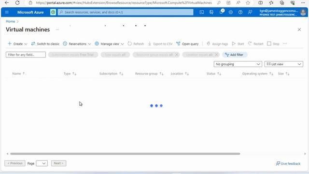Screen dimensions: 309x174
Task: Click Switch to classic
Action: (x=45, y=44)
